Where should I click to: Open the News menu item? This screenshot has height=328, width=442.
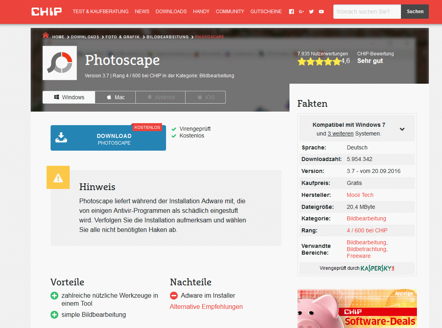tap(142, 12)
